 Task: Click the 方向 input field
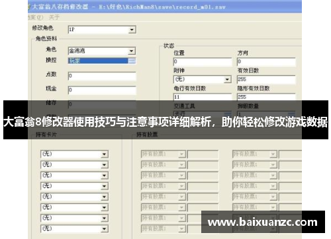point(266,61)
